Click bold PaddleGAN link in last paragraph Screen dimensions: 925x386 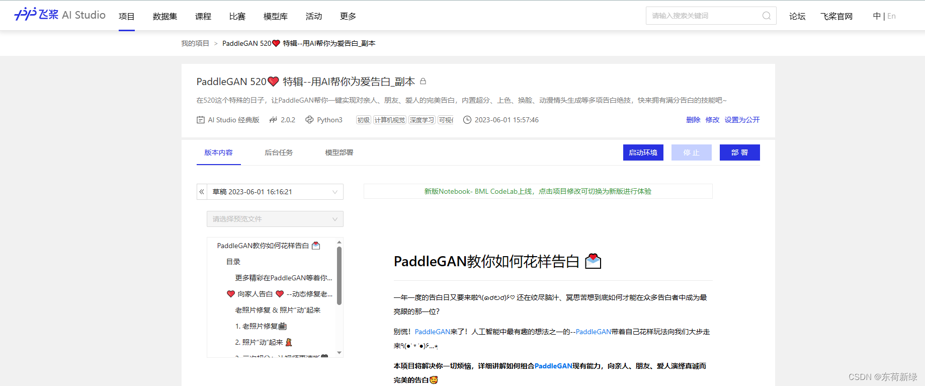coord(553,366)
